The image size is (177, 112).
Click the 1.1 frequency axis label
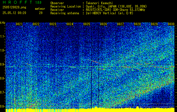pyautogui.click(x=3, y=36)
